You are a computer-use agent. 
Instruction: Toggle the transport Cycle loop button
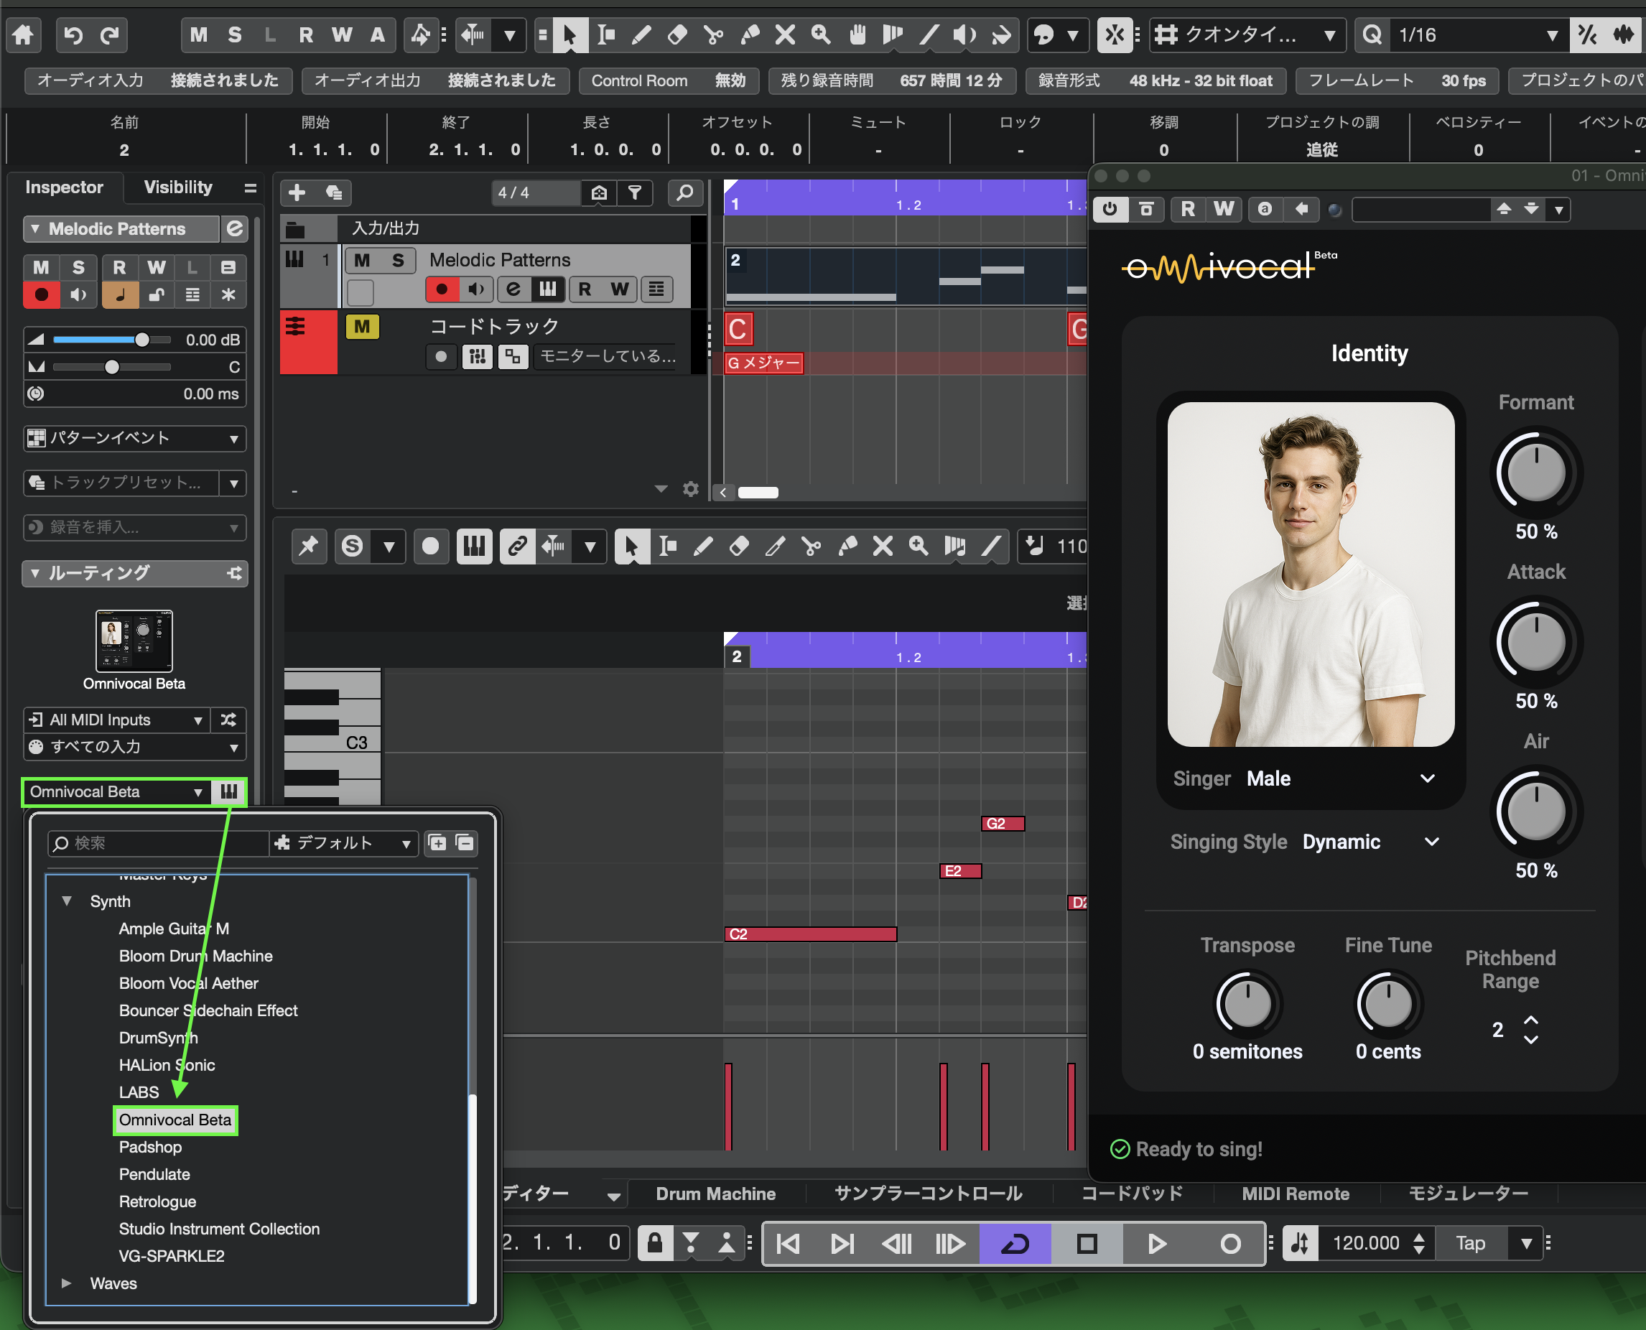[1015, 1243]
